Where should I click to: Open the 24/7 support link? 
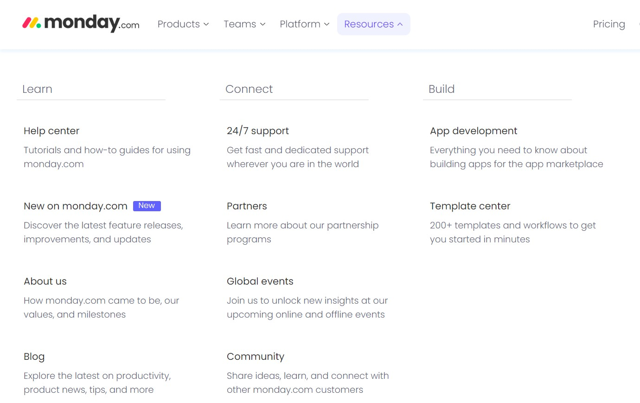coord(258,131)
